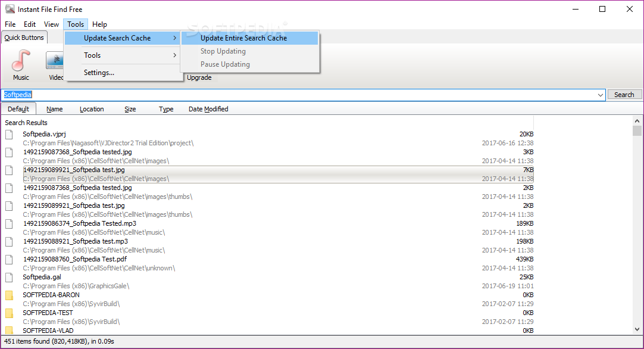Expand the Update Search Cache submenu
This screenshot has width=644, height=349.
(x=123, y=38)
